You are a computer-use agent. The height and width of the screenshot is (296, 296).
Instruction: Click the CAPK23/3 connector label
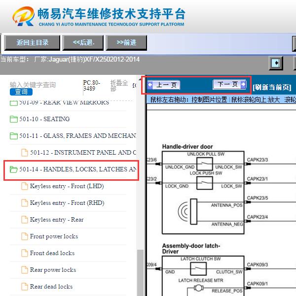(x=258, y=160)
